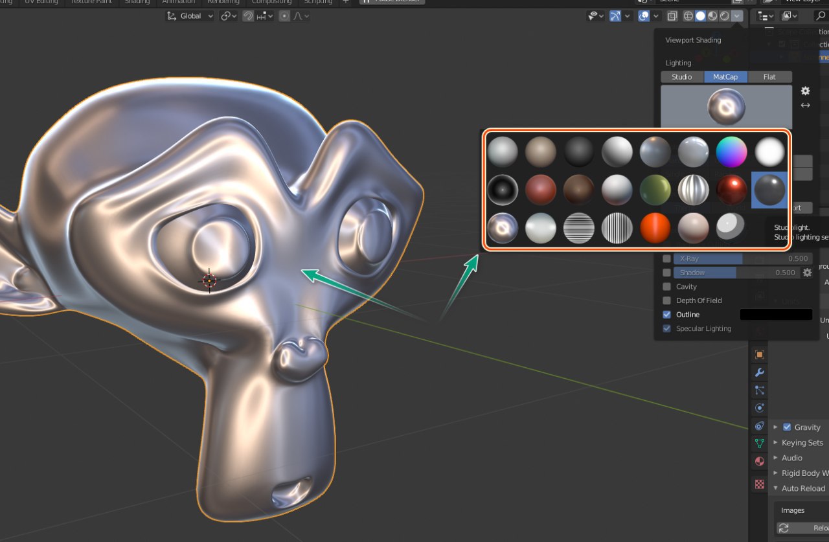Switch lighting to the Flat tab
Screen dimensions: 829x542
click(769, 77)
